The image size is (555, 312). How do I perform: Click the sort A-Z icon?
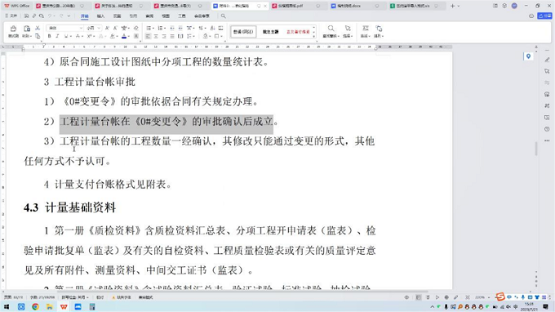[212, 28]
